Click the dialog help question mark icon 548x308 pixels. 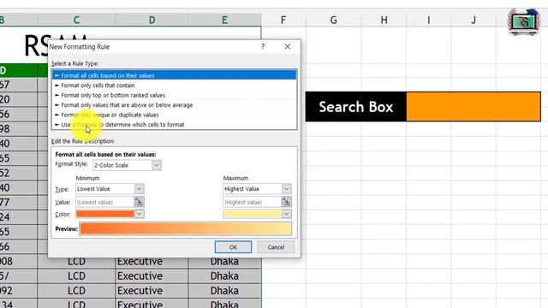pos(263,46)
